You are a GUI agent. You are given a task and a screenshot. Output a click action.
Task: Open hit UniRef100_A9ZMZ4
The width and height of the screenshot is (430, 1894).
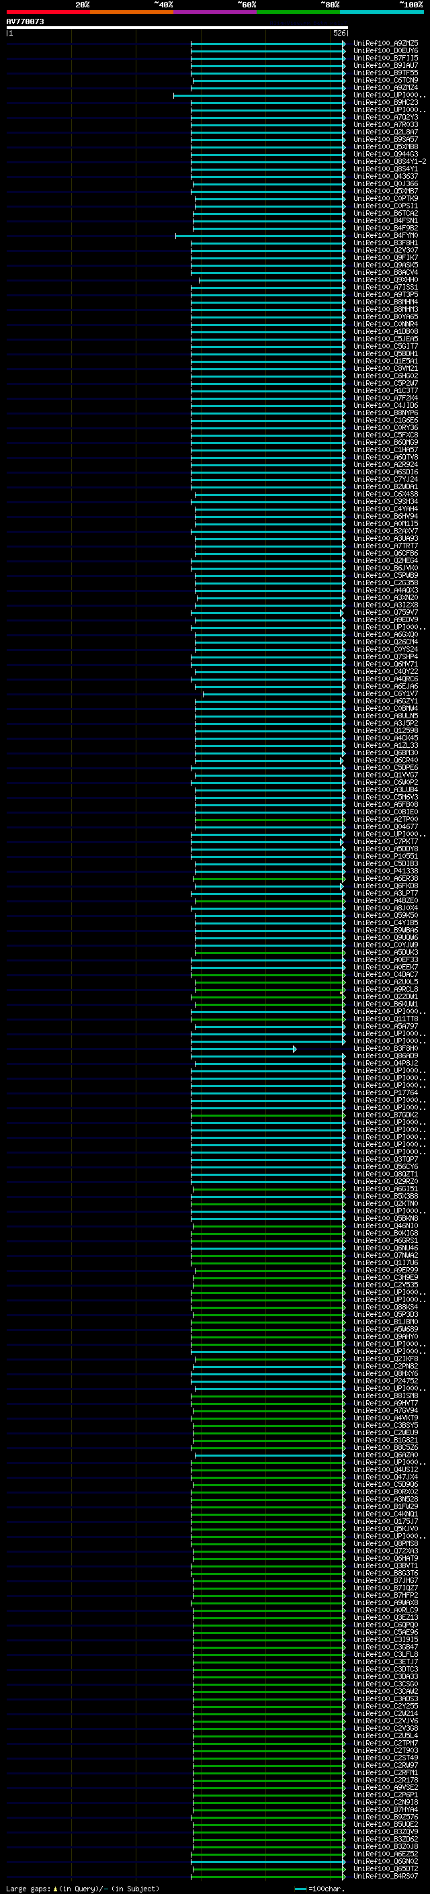[385, 87]
